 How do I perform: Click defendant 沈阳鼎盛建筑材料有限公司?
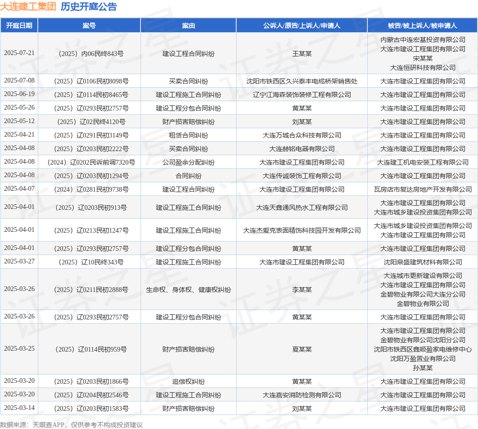tap(422, 262)
